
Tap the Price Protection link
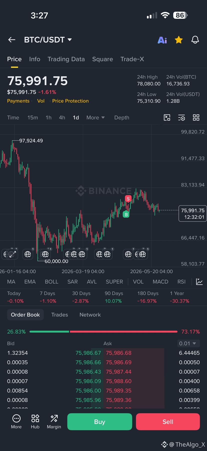click(70, 101)
